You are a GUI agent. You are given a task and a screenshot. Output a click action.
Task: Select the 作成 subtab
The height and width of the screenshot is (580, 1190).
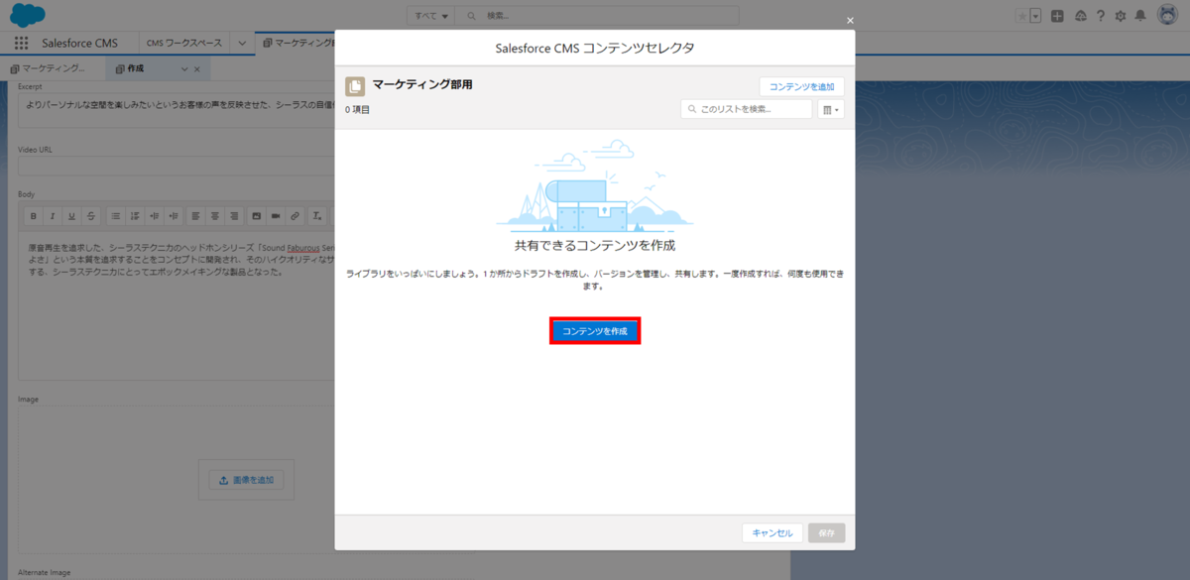136,68
